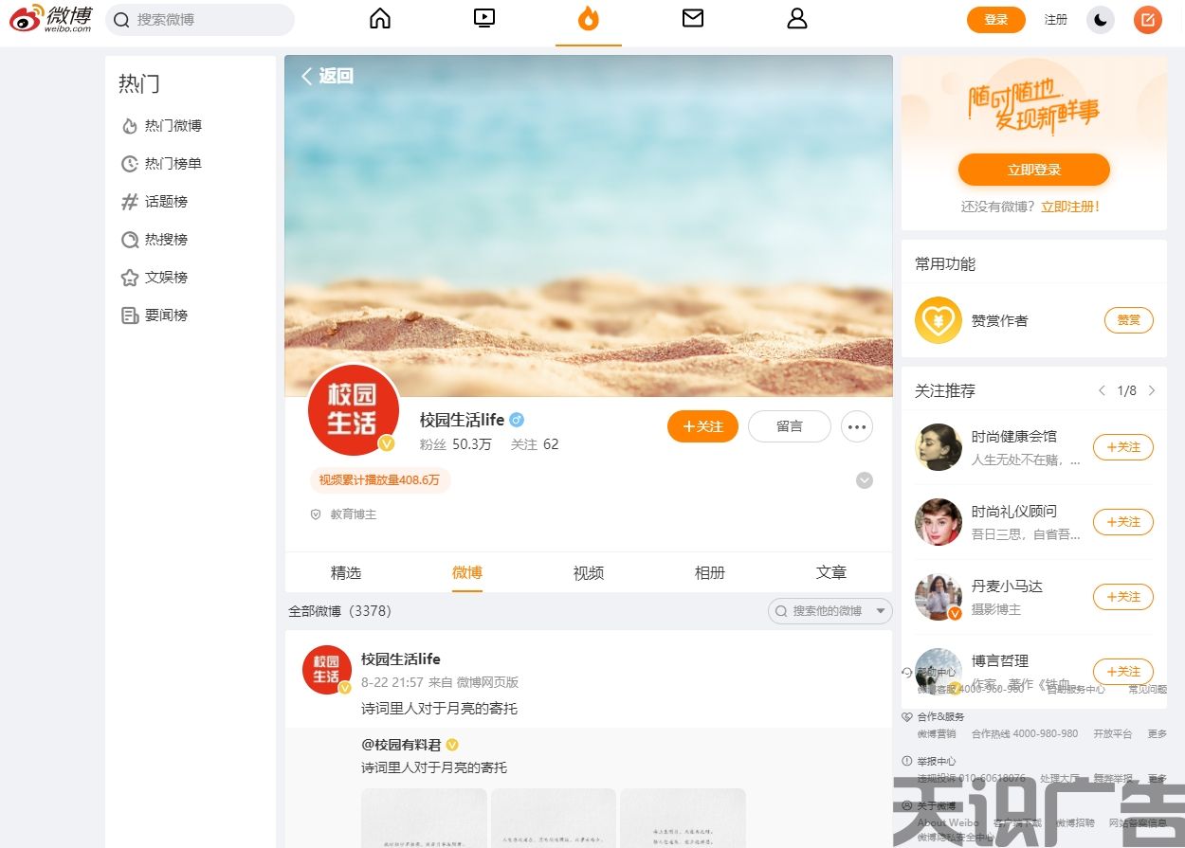This screenshot has width=1185, height=848.
Task: Open the messages envelope icon
Action: pos(693,19)
